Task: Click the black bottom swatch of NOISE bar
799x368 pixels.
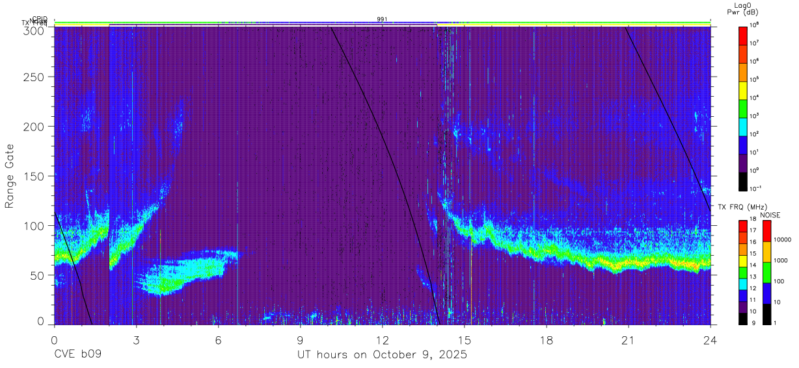Action: (766, 313)
